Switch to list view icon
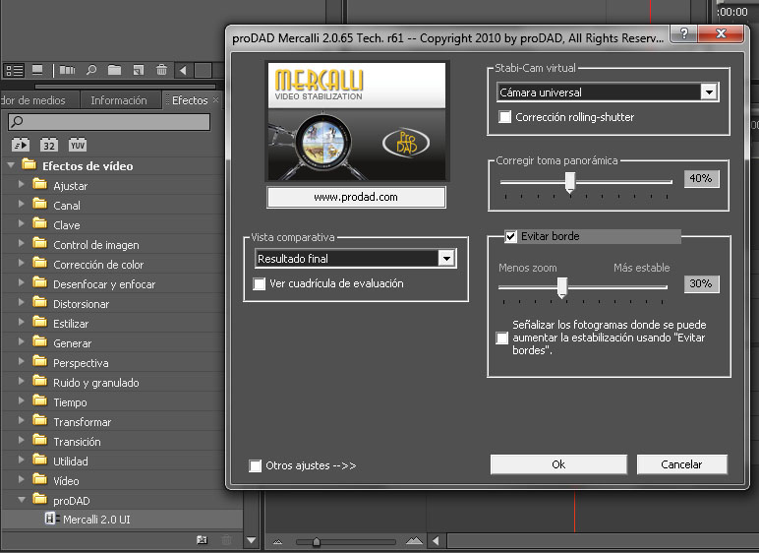 coord(14,71)
